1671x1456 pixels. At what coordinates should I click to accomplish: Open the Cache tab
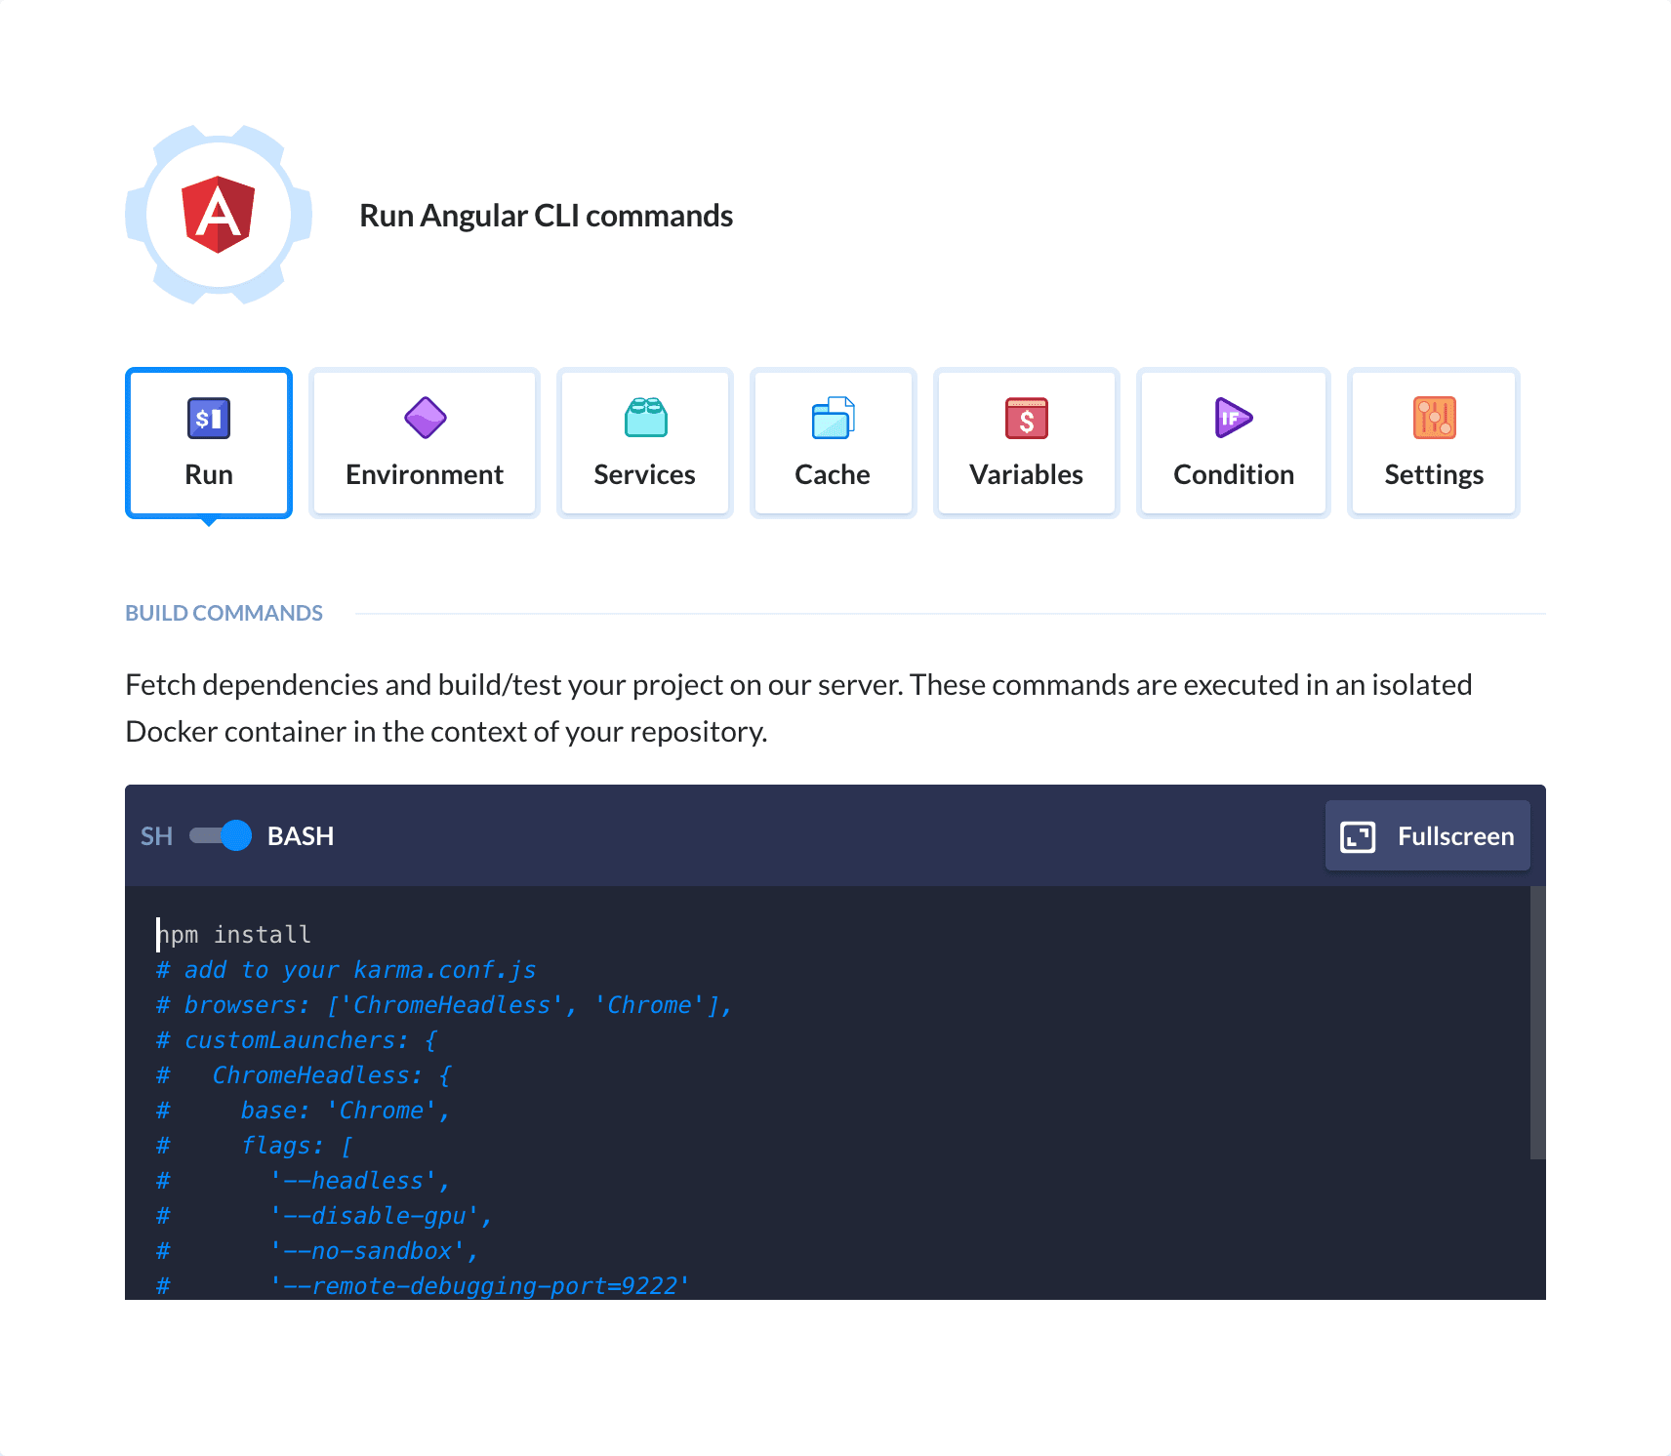click(x=833, y=443)
